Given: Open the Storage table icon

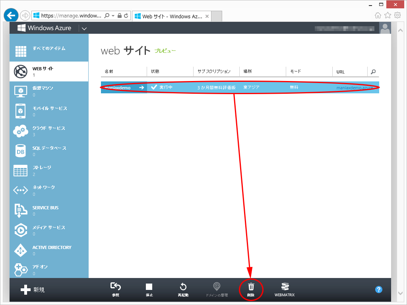Looking at the screenshot, I should [x=21, y=171].
